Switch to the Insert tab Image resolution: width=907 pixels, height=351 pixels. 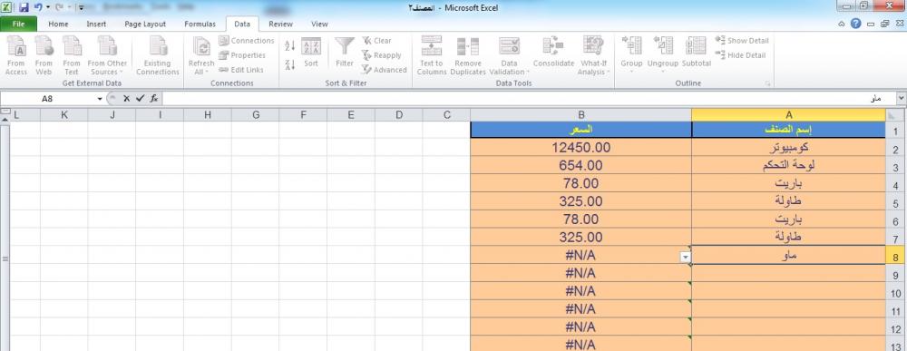click(97, 24)
